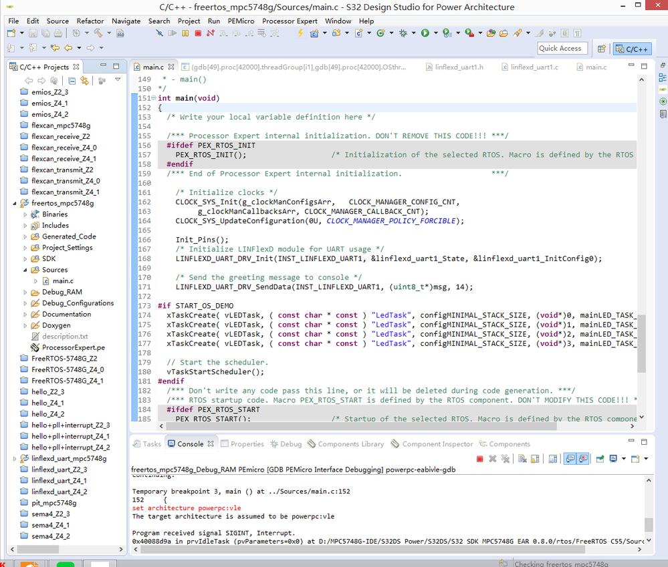The width and height of the screenshot is (668, 567).
Task: Select ProcessorExpert.pe file in tree
Action: (x=73, y=347)
